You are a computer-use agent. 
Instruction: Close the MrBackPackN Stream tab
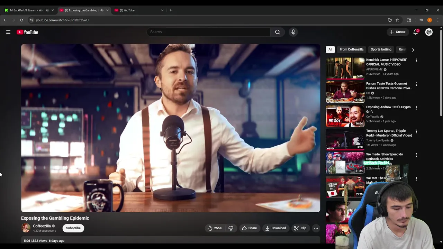pos(53,10)
